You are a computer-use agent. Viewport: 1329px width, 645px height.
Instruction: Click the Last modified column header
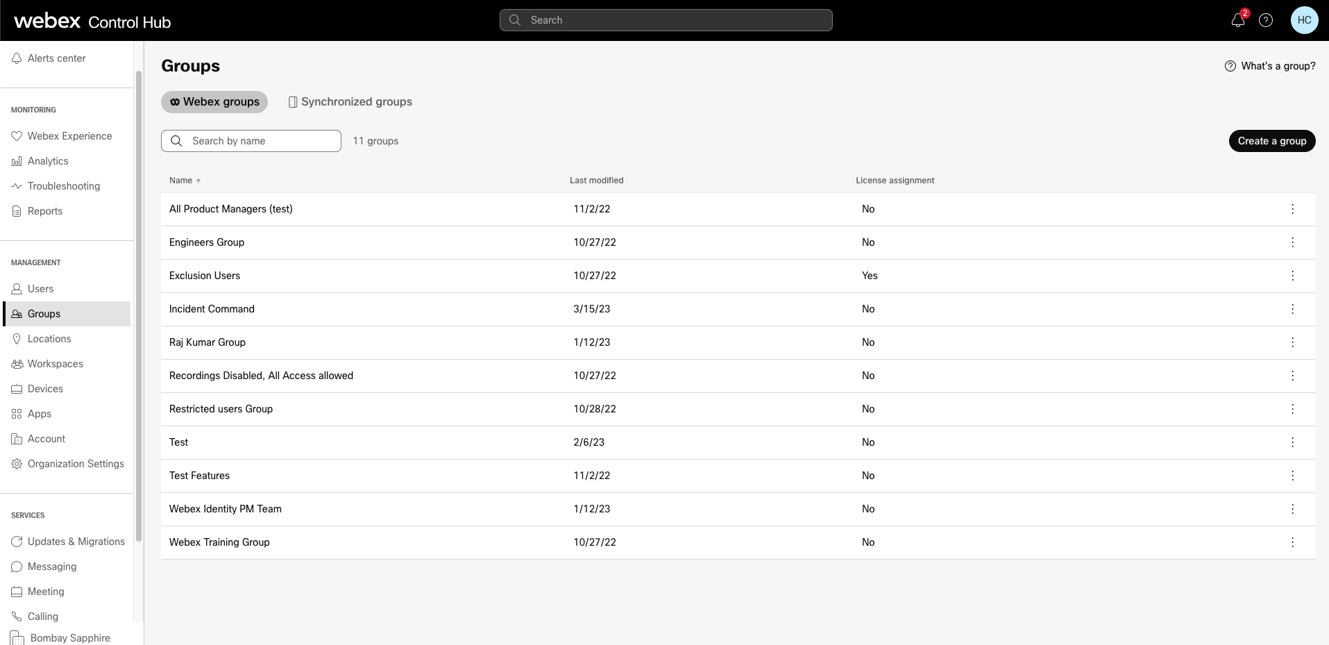597,181
